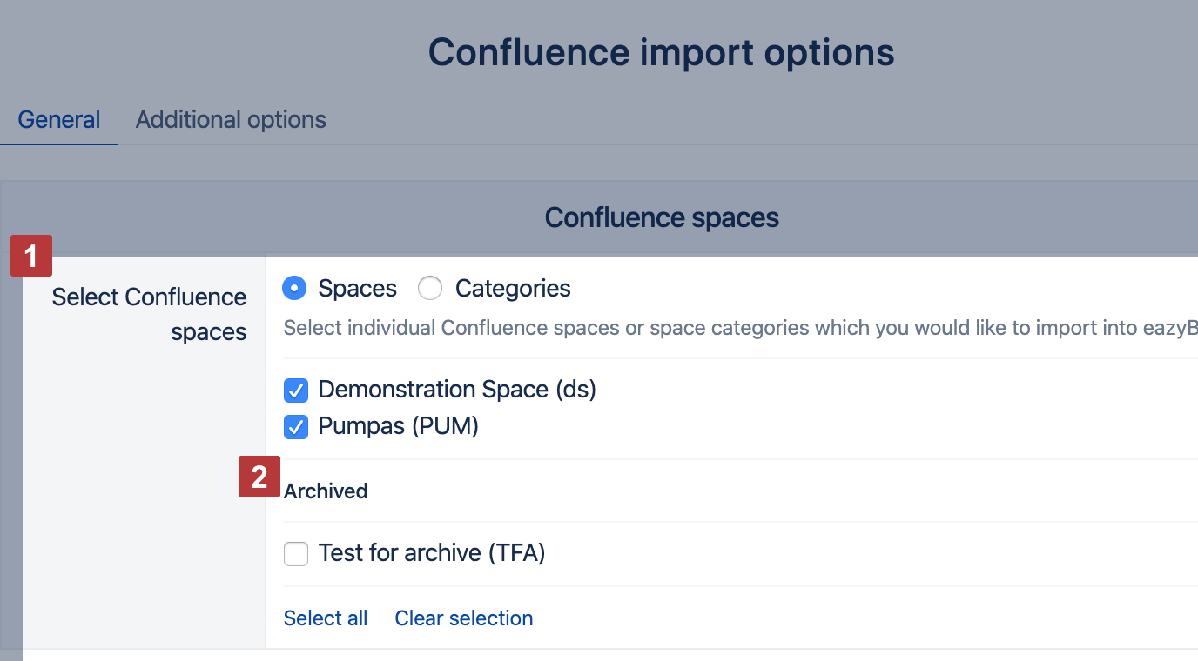Click the red number 1 marker
The height and width of the screenshot is (661, 1198).
click(31, 256)
